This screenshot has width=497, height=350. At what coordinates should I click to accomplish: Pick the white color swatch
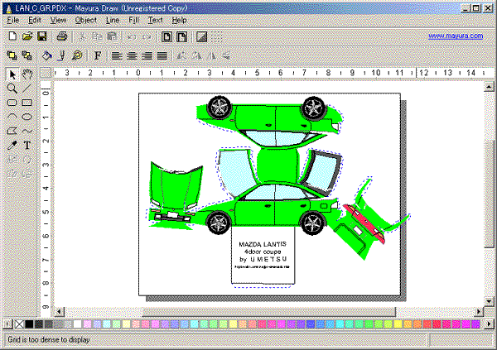pos(77,324)
